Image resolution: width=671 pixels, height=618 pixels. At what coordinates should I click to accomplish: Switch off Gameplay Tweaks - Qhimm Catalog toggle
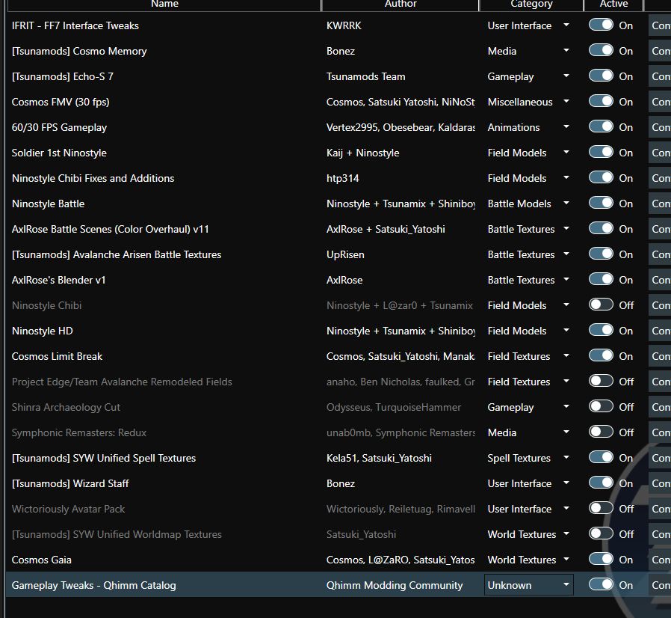601,584
